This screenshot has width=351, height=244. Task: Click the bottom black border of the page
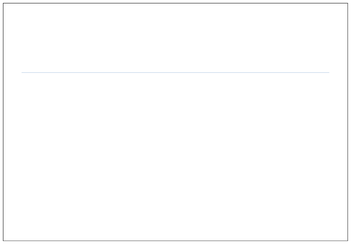175,241
